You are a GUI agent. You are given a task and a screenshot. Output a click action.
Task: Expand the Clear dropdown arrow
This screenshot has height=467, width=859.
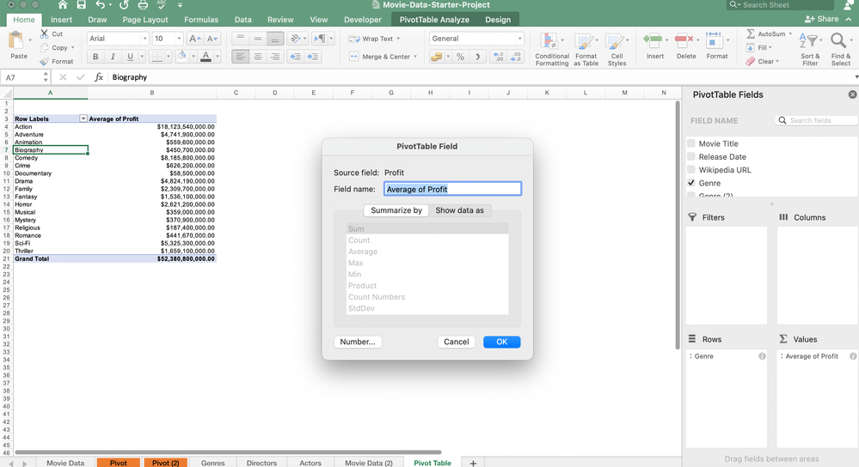776,61
